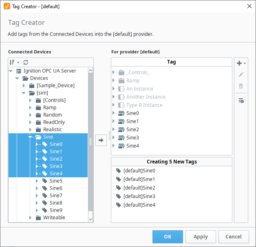This screenshot has width=256, height=247.
Task: Expand the ReadOnly folder
Action: (30, 122)
